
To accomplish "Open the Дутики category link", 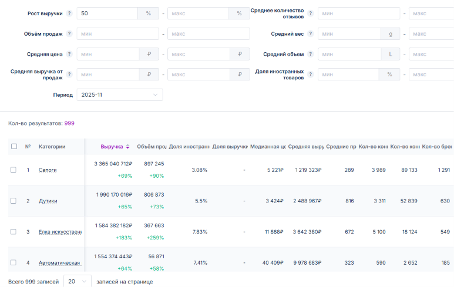I will click(x=48, y=201).
